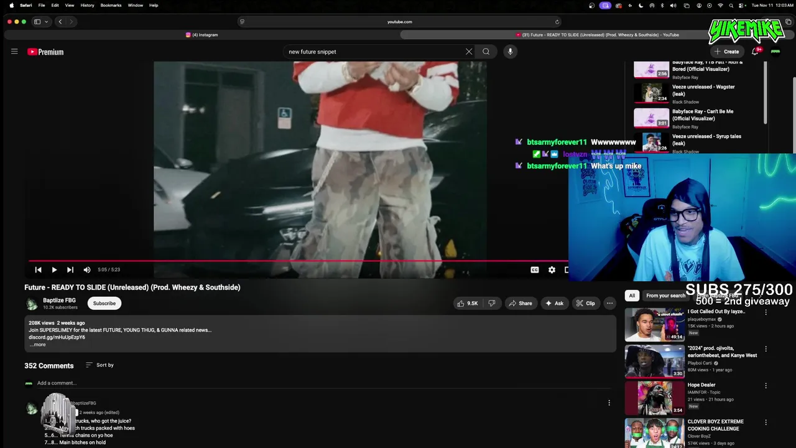Reload the page in Safari
The width and height of the screenshot is (796, 448).
[557, 22]
